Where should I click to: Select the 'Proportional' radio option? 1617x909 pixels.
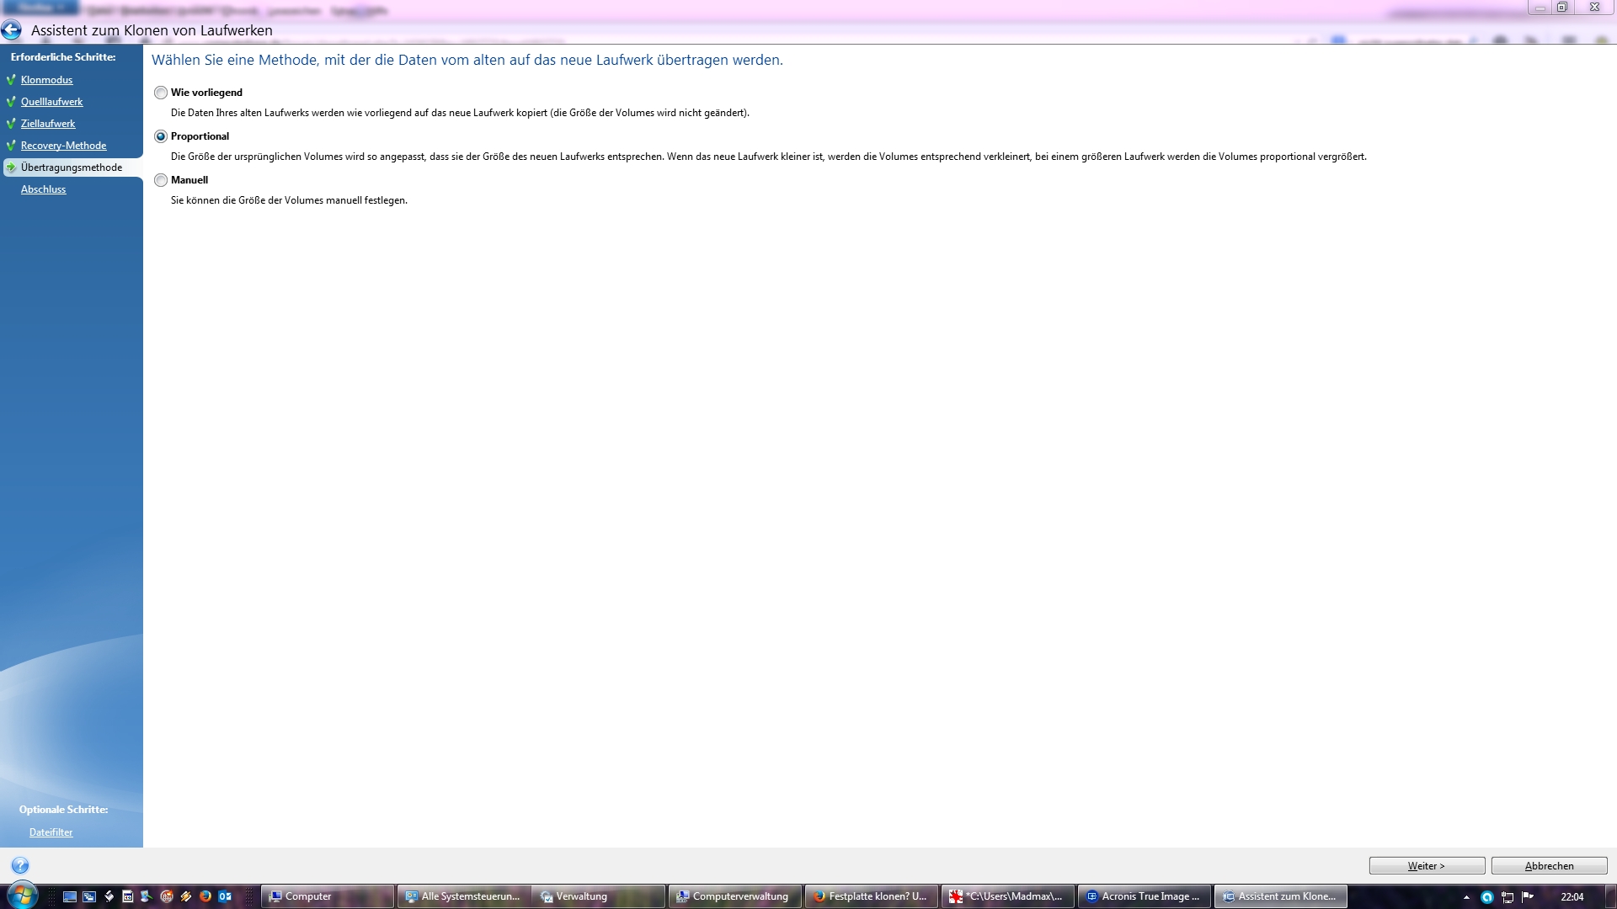coord(161,136)
